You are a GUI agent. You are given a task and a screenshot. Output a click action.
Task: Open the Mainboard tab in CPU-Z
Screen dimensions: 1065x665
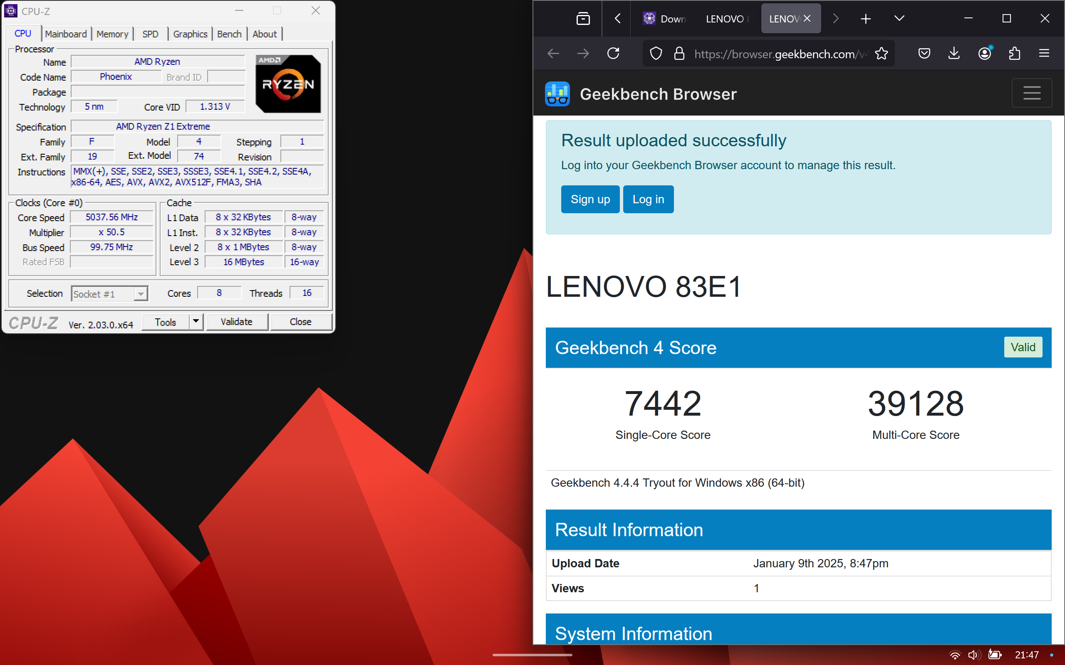point(66,34)
